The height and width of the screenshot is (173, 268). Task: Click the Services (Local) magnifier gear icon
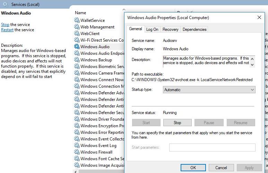tap(6, 4)
